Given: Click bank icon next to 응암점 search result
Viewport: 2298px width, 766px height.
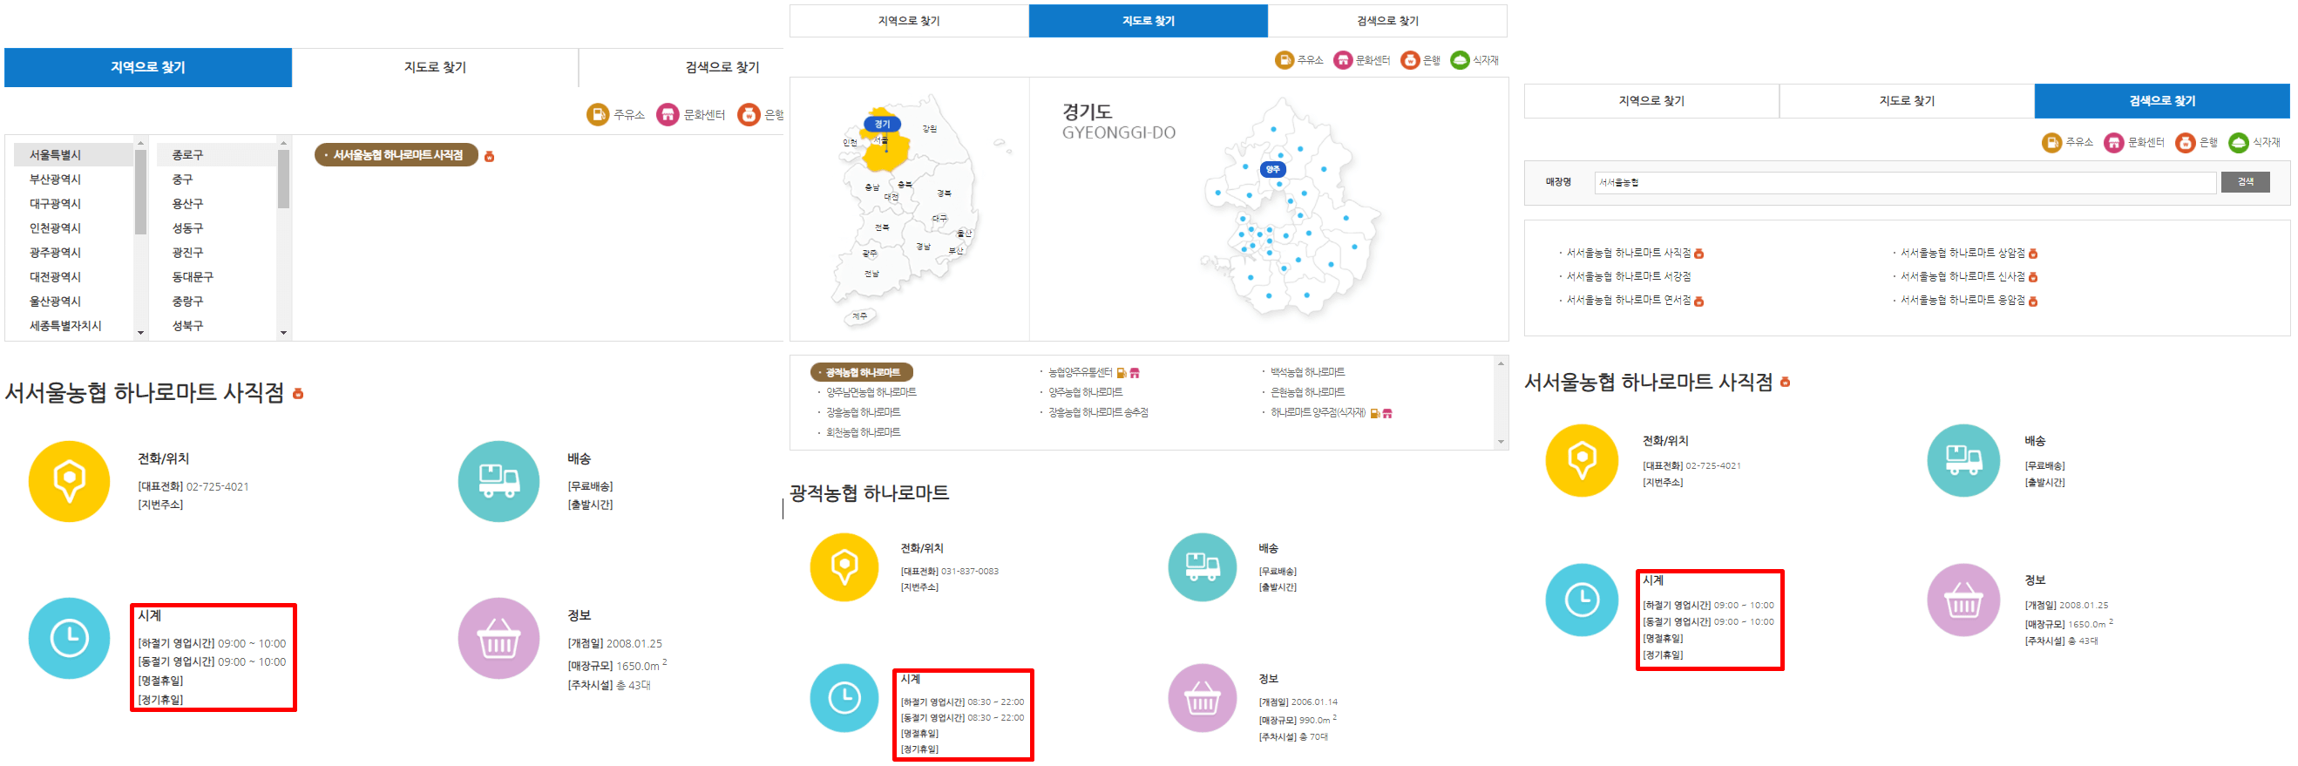Looking at the screenshot, I should pyautogui.click(x=2033, y=302).
